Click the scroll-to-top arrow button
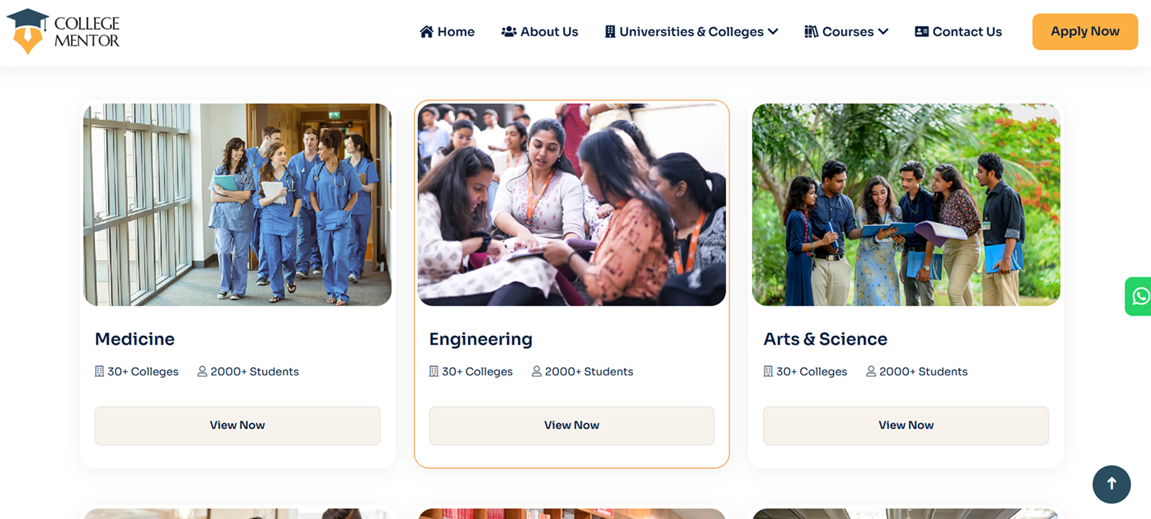The height and width of the screenshot is (519, 1151). 1111,485
